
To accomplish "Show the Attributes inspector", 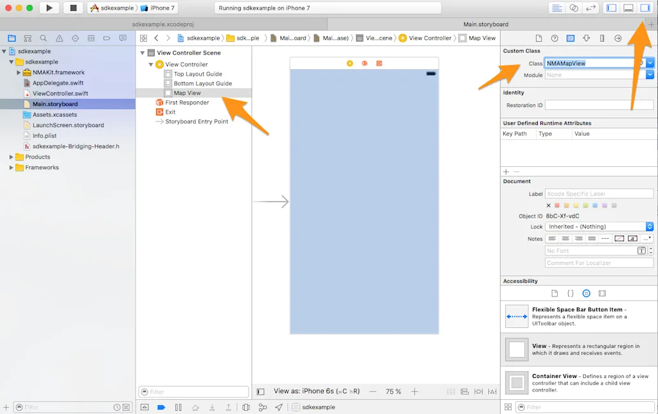I will click(x=586, y=38).
